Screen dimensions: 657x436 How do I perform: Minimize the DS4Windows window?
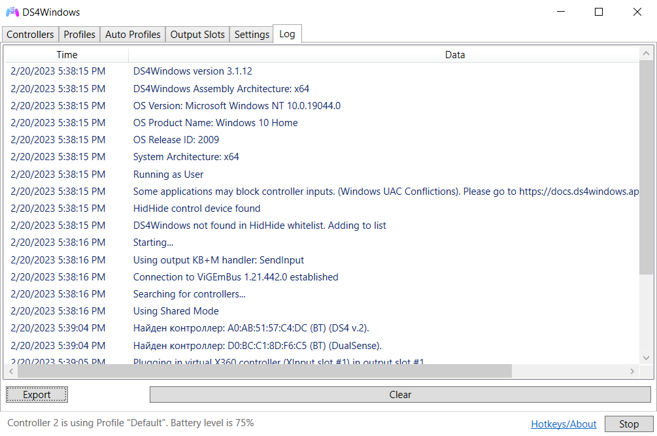tap(561, 12)
